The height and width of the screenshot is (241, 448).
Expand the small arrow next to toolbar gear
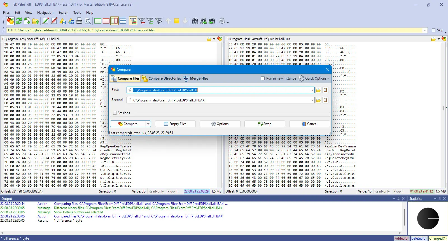(x=228, y=22)
